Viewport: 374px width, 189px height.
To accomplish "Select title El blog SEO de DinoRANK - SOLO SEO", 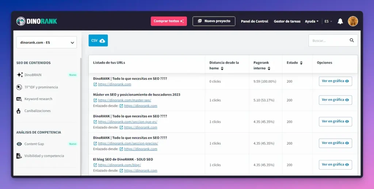I will pyautogui.click(x=123, y=159).
